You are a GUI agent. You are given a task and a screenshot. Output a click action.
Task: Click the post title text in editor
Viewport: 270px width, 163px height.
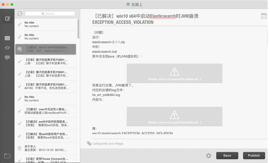(x=145, y=19)
